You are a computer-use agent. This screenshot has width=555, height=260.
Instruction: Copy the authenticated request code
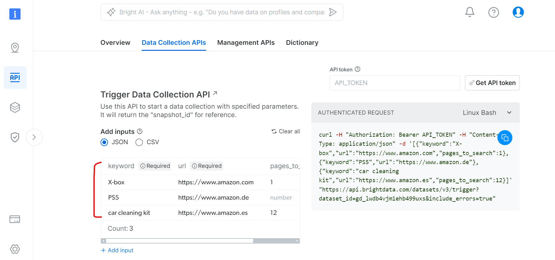pyautogui.click(x=505, y=138)
